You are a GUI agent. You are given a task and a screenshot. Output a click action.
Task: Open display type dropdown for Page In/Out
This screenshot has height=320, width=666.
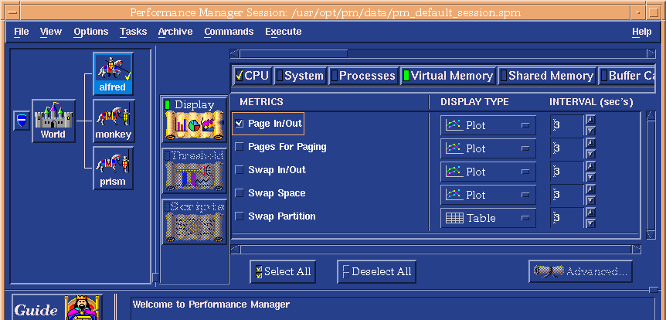[488, 125]
